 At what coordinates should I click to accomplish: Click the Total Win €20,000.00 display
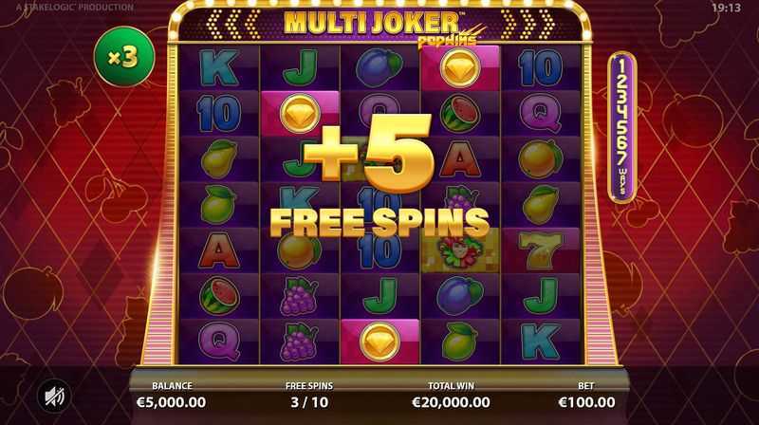[451, 395]
